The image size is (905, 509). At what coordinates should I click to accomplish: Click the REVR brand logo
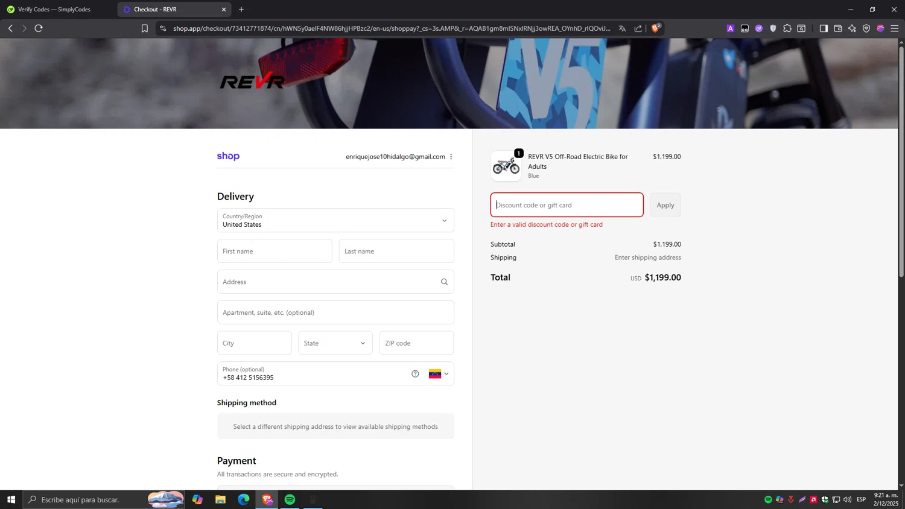coord(252,81)
